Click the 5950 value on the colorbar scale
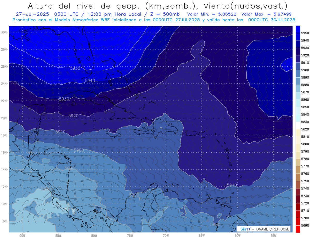 pos(305,33)
